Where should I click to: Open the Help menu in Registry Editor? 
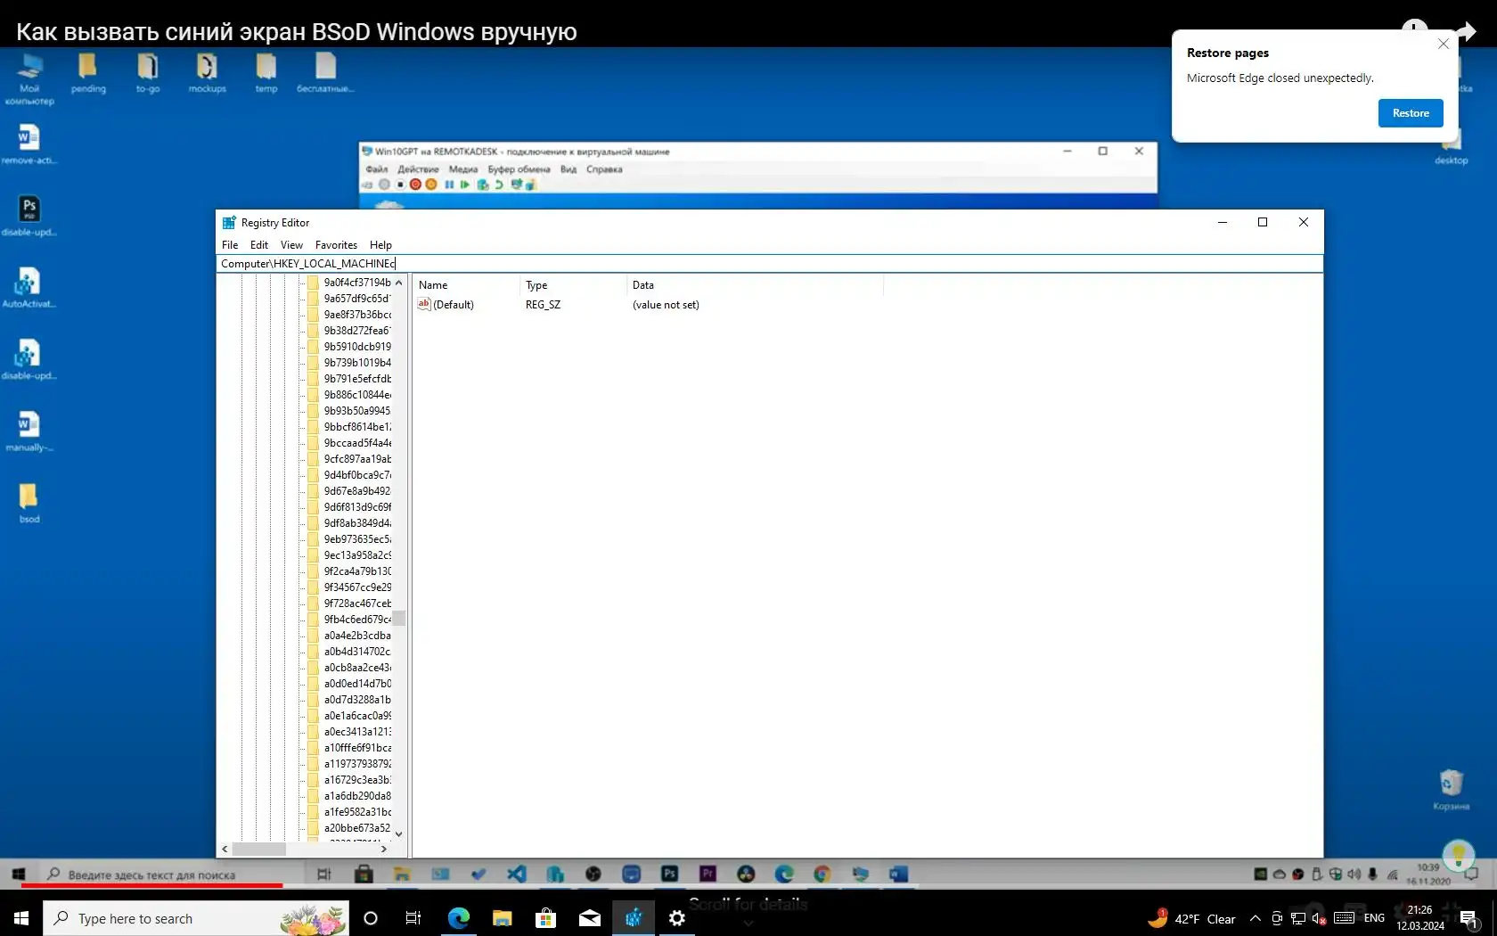380,245
